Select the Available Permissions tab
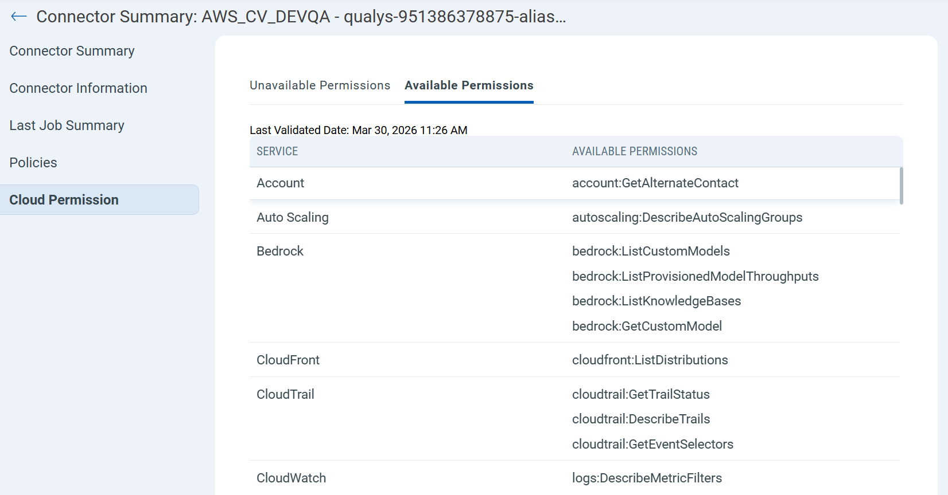Screen dimensions: 948x495 pyautogui.click(x=469, y=85)
